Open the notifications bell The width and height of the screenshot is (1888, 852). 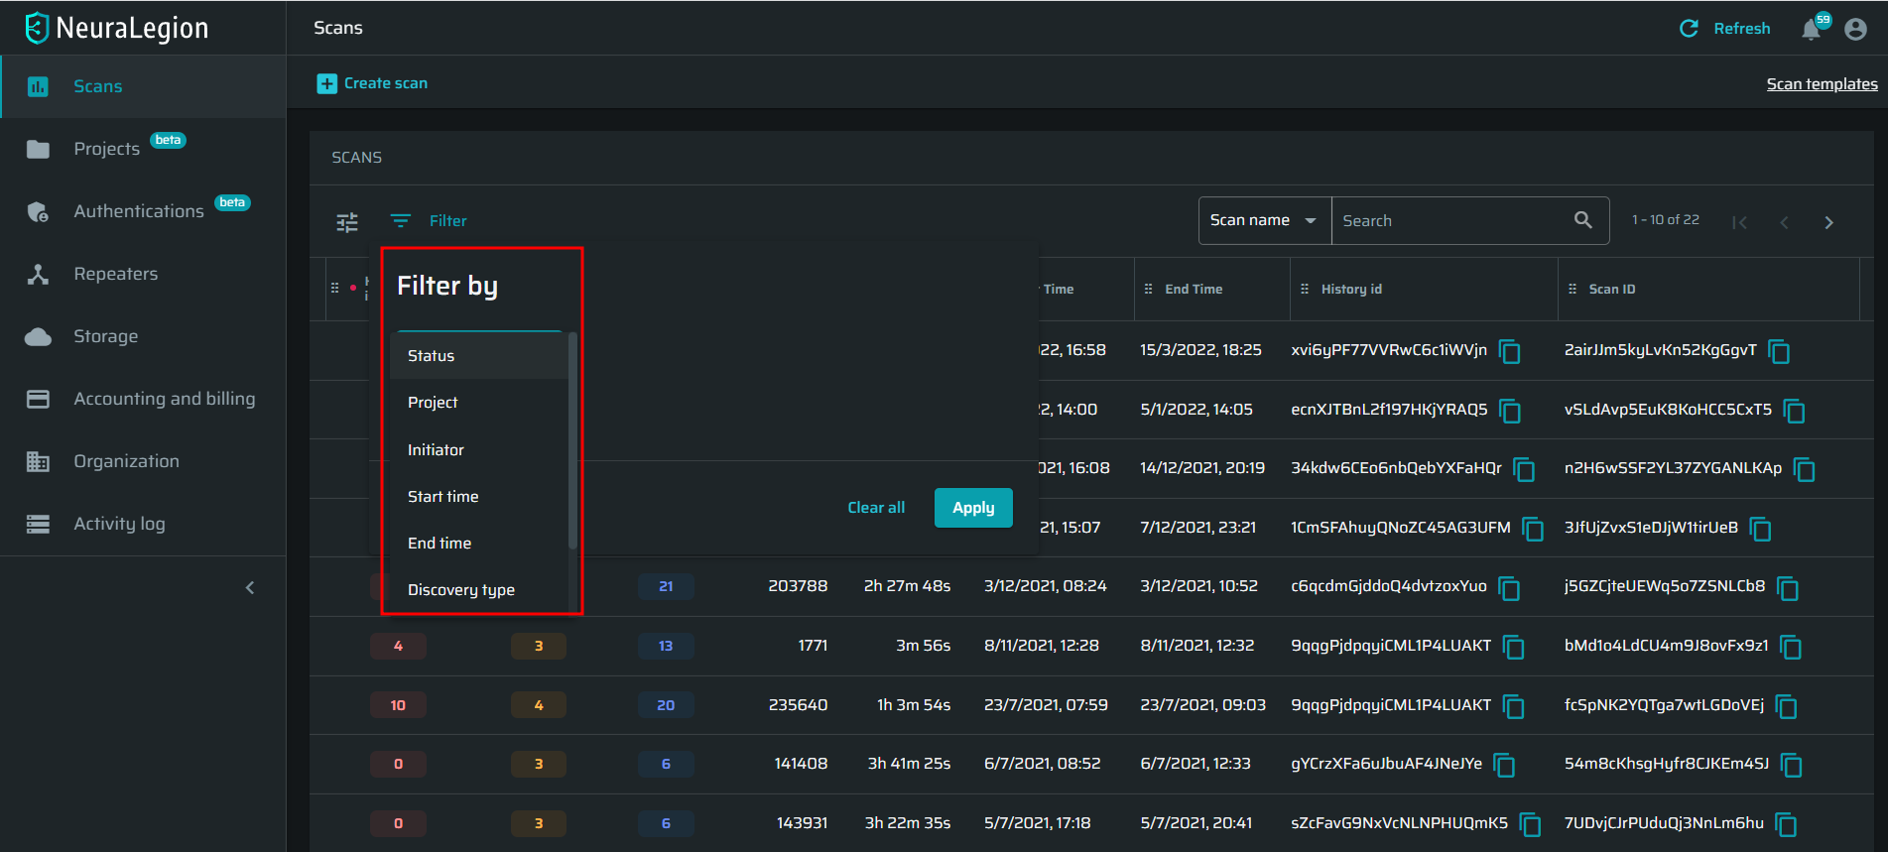point(1812,29)
